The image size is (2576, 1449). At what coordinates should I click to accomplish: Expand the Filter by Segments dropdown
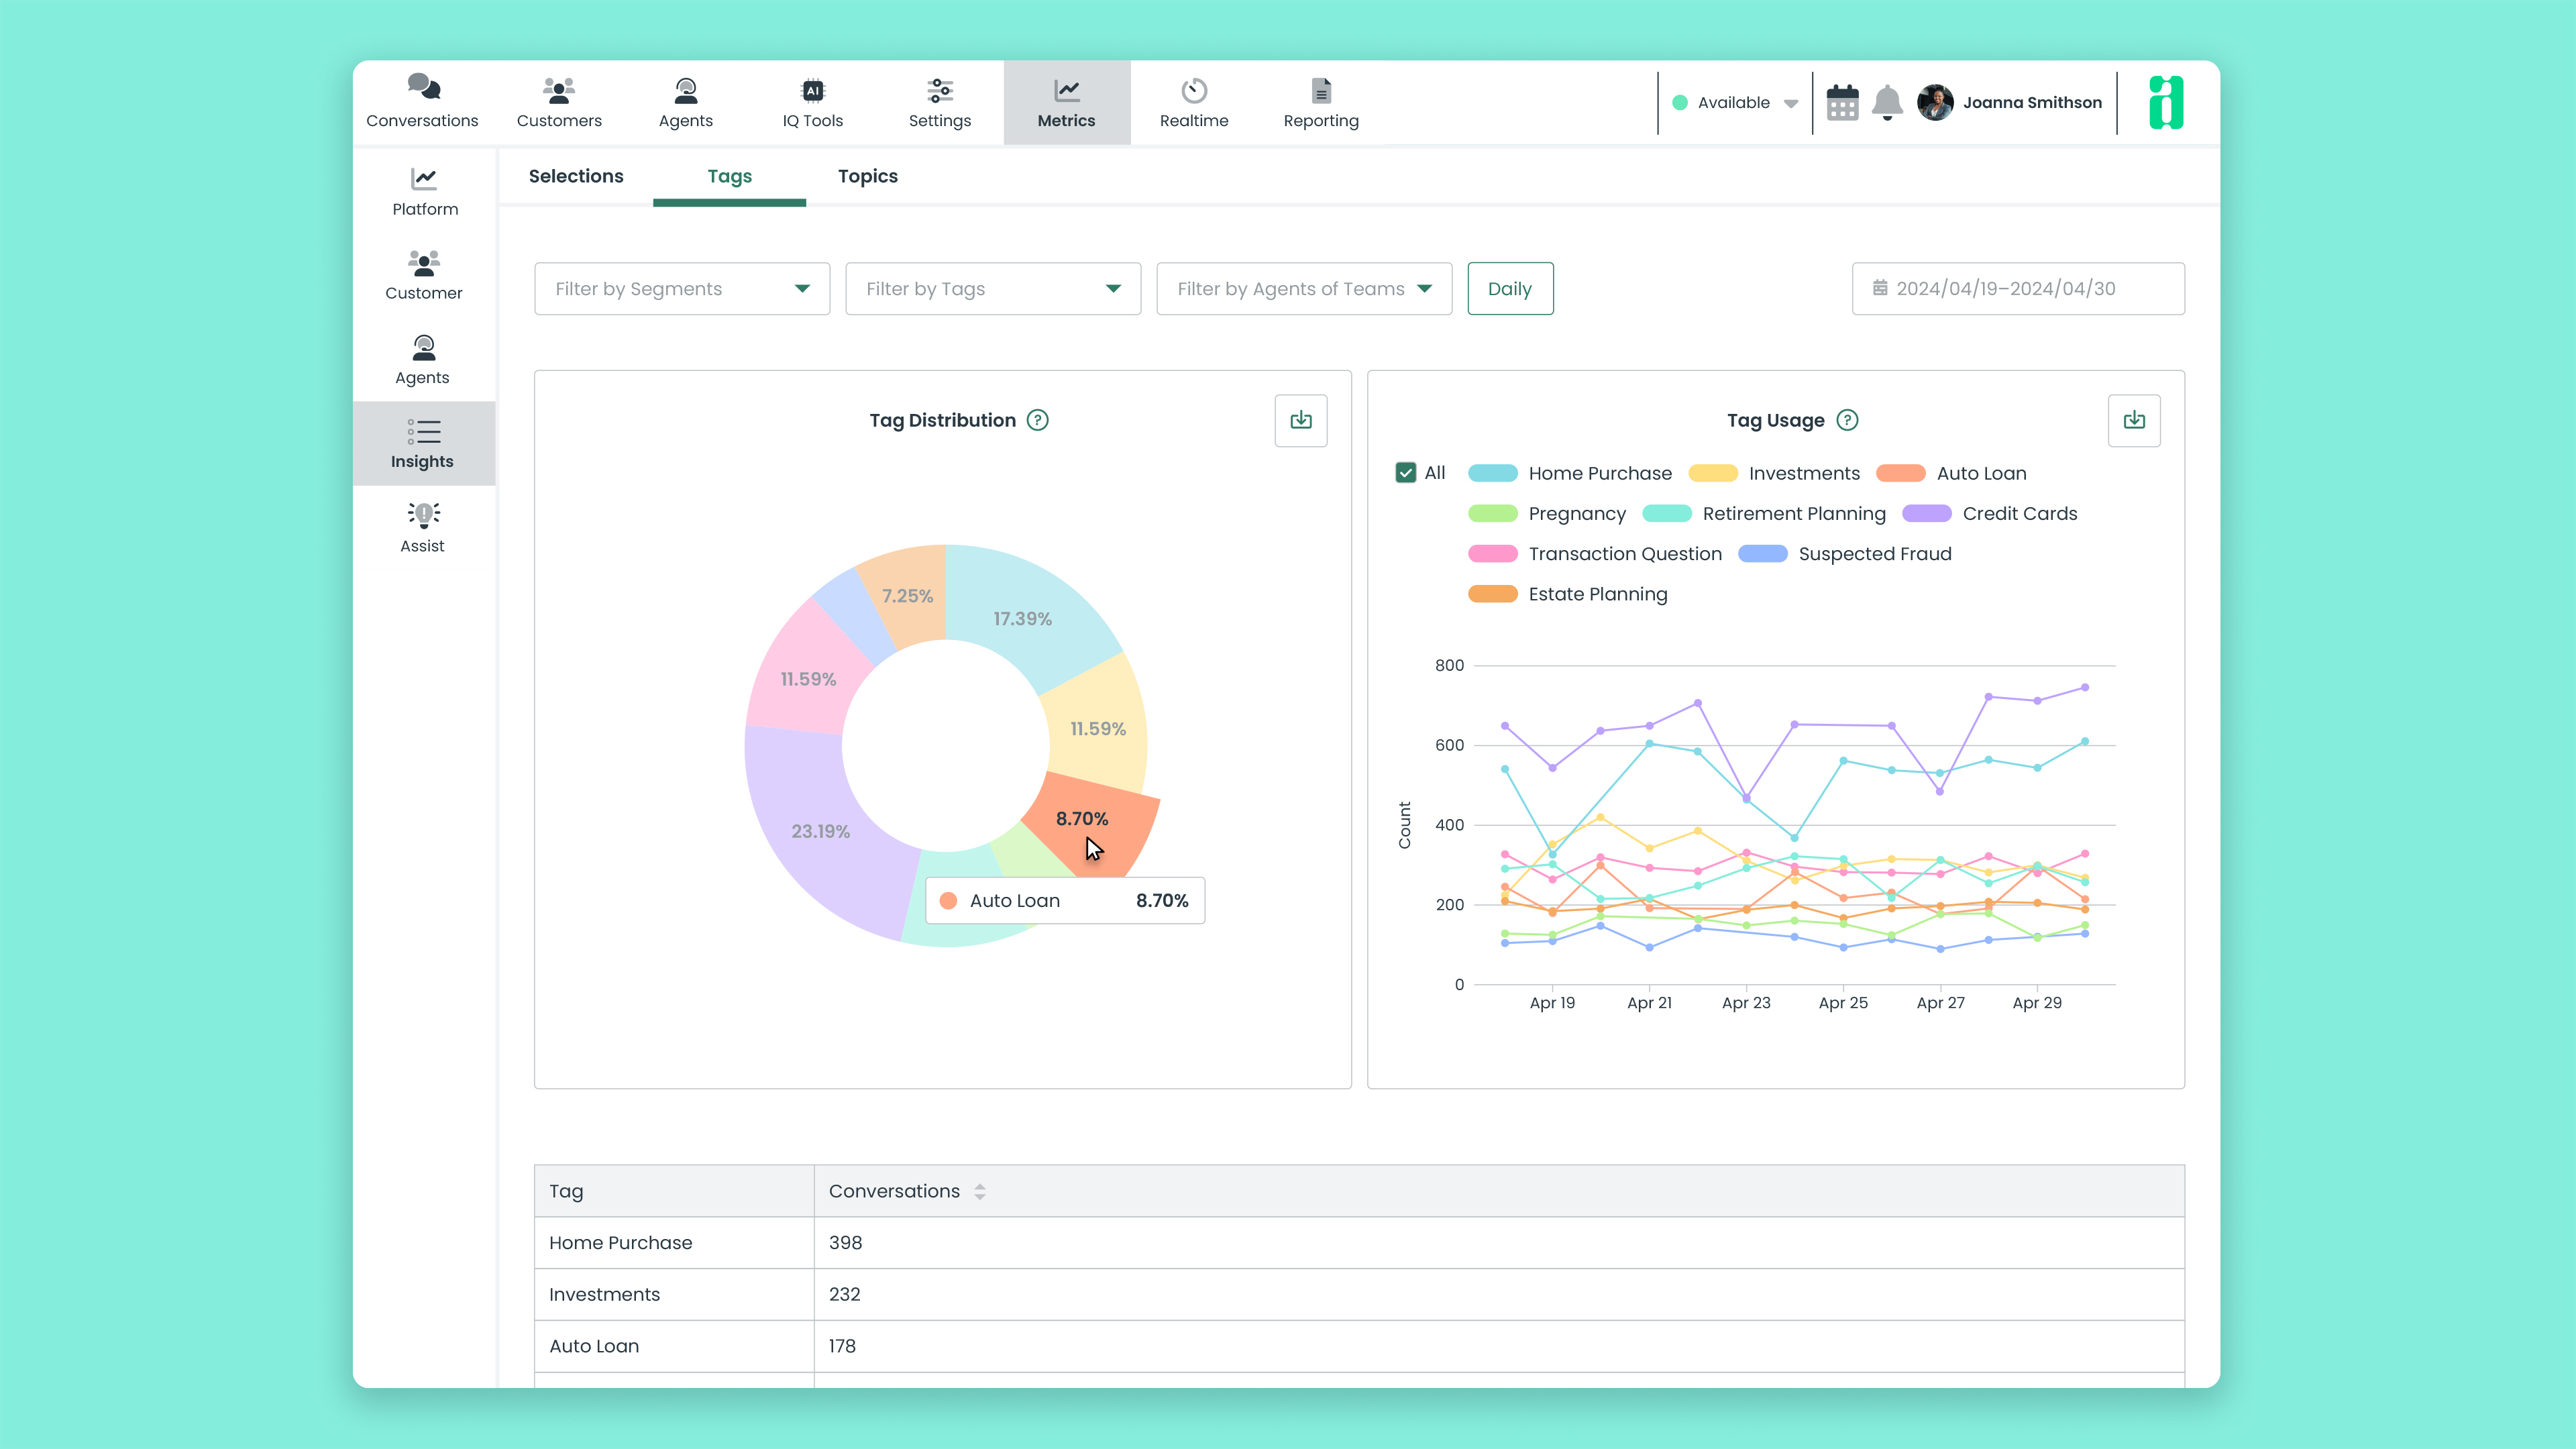(682, 289)
